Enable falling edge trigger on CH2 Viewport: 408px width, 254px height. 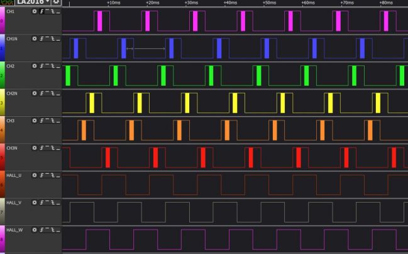click(x=53, y=65)
